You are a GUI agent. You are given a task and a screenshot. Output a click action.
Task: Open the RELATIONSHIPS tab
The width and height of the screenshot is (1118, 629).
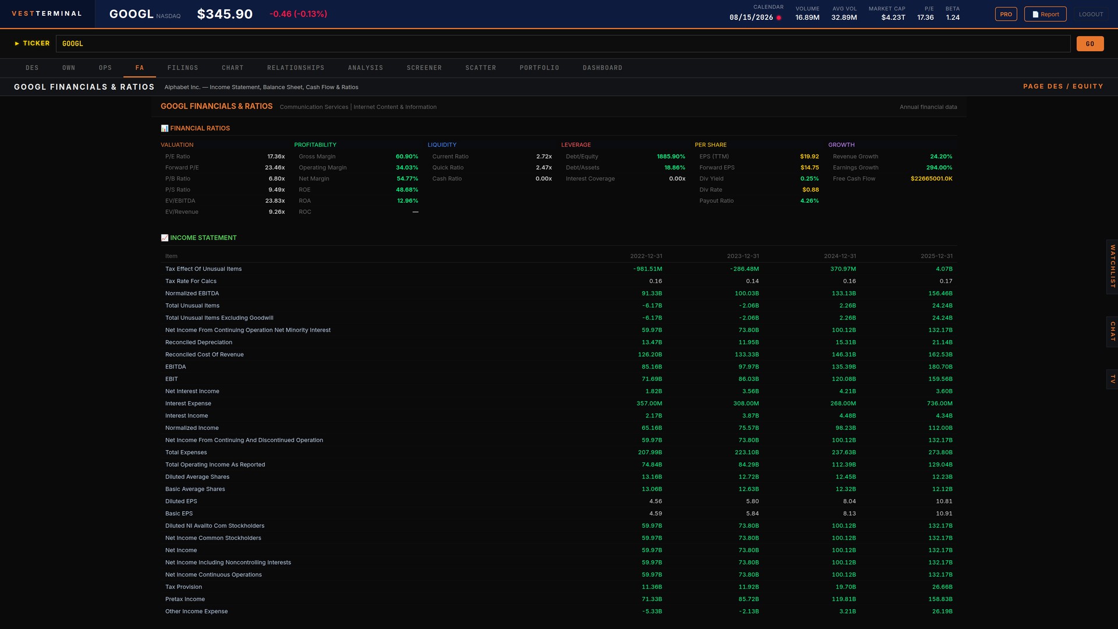pyautogui.click(x=296, y=68)
